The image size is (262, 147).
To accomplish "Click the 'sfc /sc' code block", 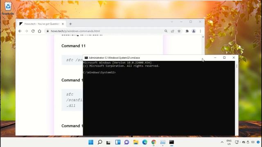I will pos(72,60).
